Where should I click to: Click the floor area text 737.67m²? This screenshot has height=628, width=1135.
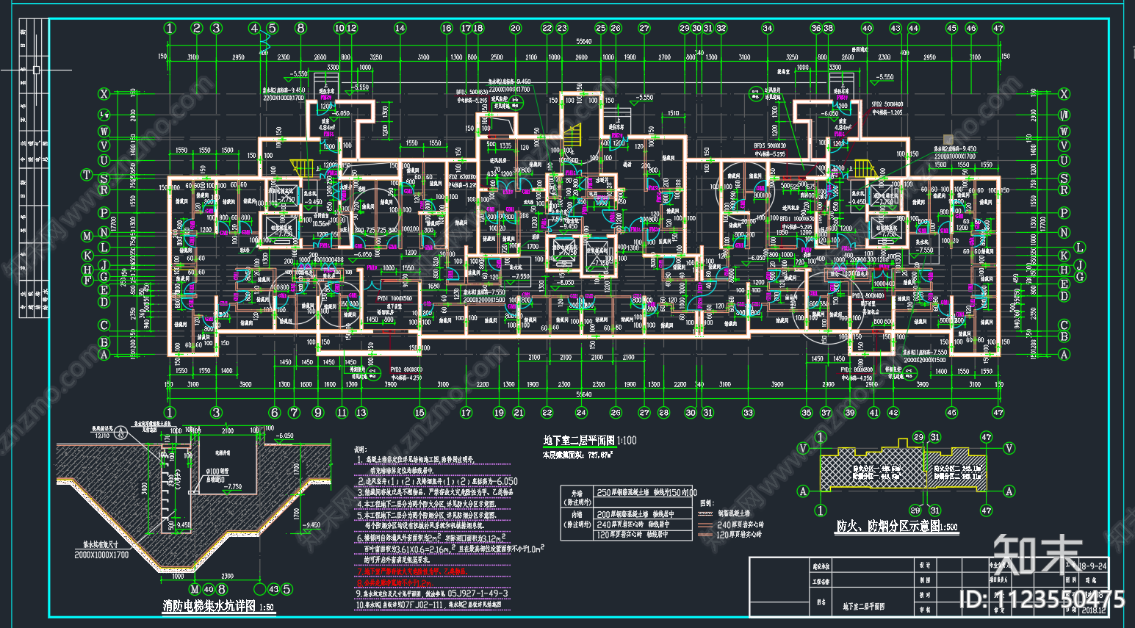[x=601, y=455]
